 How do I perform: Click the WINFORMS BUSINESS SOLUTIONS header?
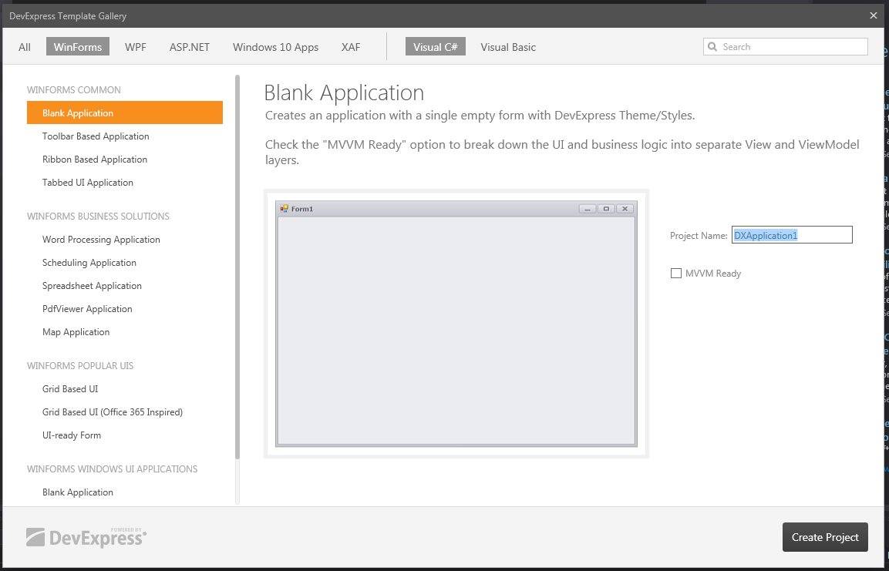[98, 217]
